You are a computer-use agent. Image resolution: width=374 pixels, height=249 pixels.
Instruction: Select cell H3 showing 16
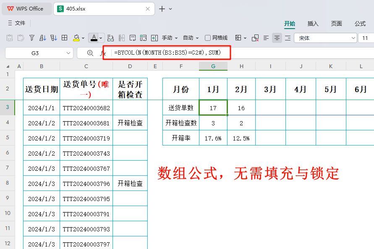pyautogui.click(x=241, y=108)
